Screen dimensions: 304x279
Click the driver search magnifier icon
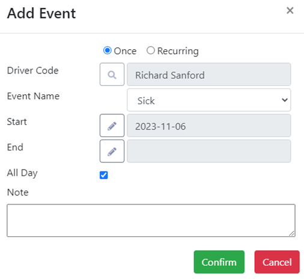(112, 75)
